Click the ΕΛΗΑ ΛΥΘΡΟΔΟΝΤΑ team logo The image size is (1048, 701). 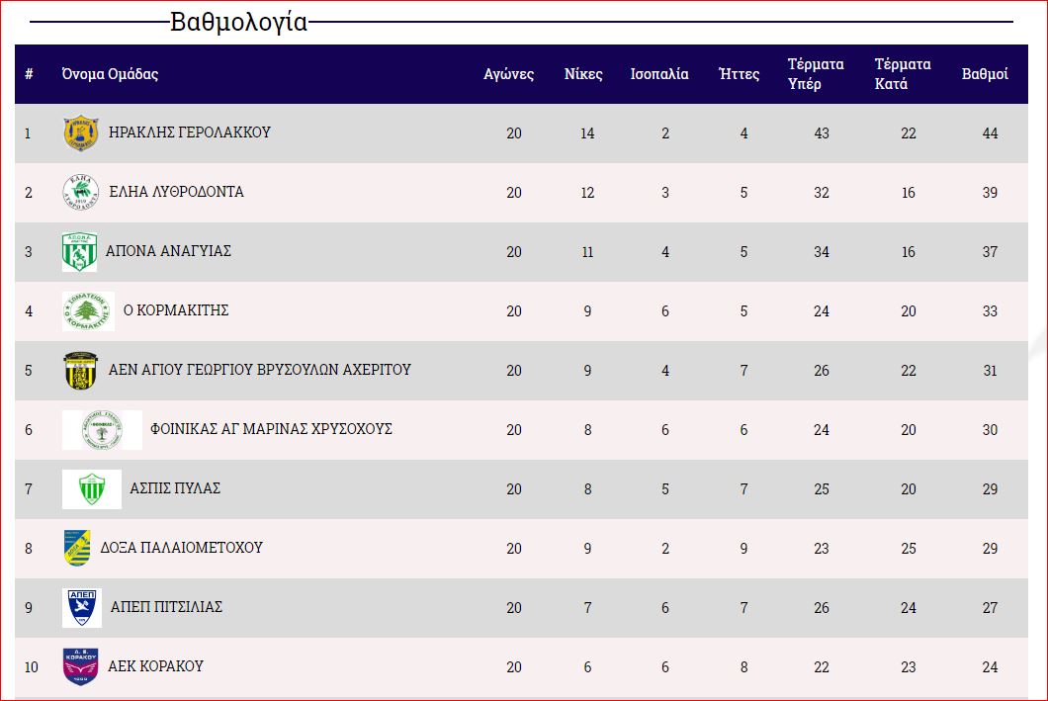point(80,193)
